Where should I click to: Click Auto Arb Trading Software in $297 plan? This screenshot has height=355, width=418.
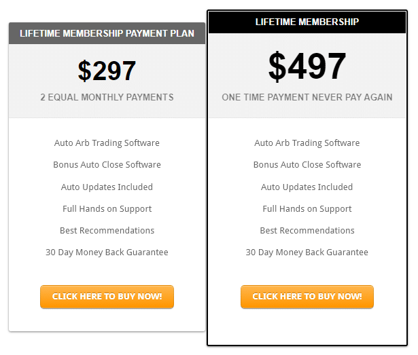[107, 143]
